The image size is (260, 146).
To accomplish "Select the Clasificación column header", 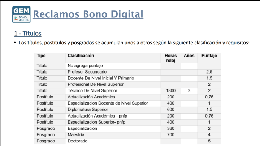I will (81, 56).
